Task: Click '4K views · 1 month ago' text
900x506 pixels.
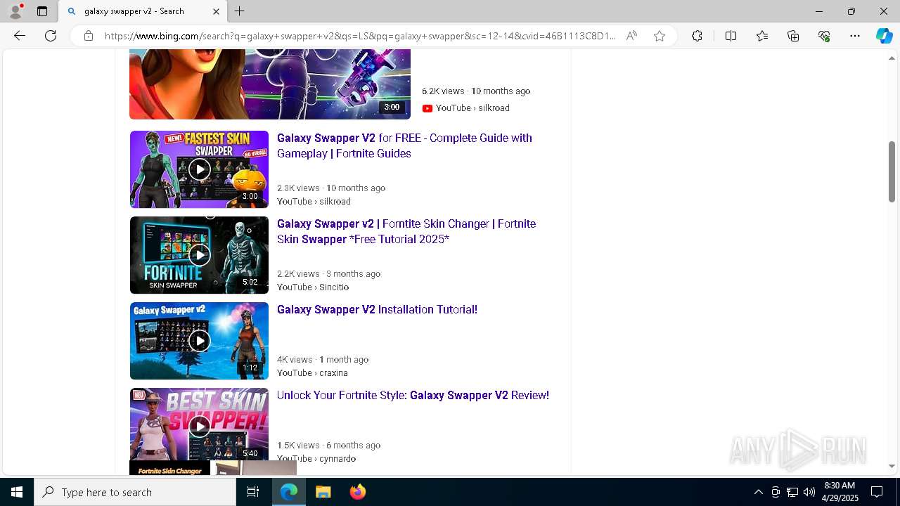Action: click(x=323, y=359)
